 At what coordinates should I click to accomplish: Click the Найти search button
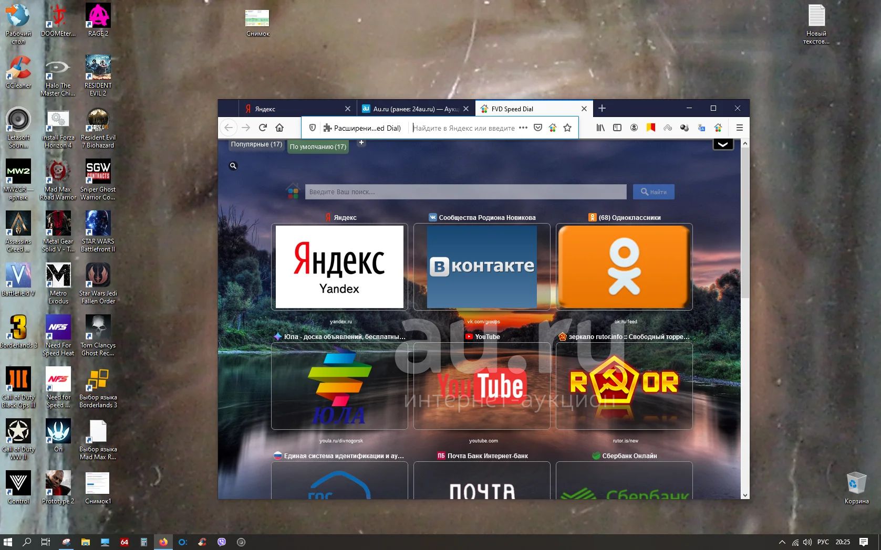(x=654, y=192)
